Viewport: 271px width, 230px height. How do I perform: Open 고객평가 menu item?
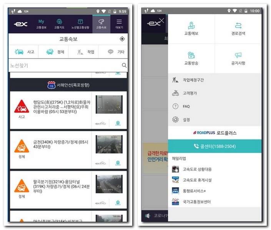click(x=214, y=93)
